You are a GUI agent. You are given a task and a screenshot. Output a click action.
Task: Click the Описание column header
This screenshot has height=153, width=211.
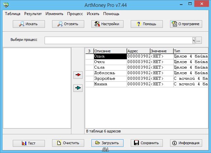pos(110,51)
